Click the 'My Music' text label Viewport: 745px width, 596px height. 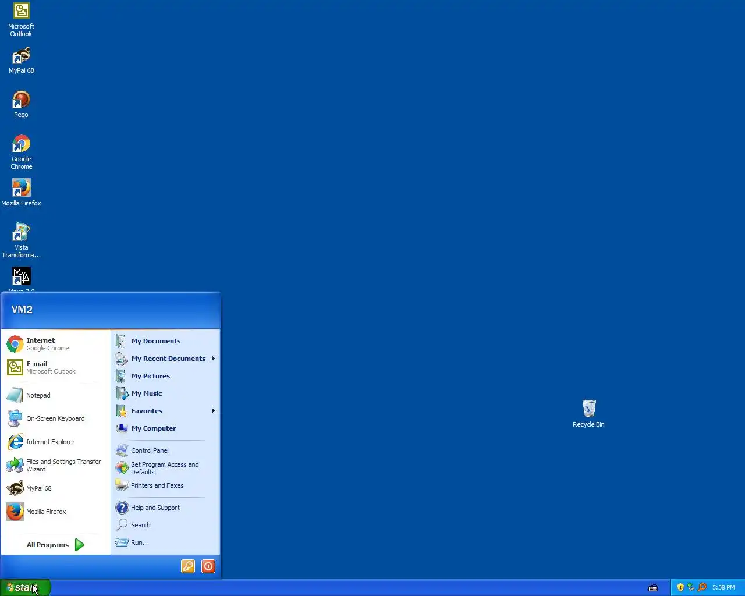click(147, 393)
